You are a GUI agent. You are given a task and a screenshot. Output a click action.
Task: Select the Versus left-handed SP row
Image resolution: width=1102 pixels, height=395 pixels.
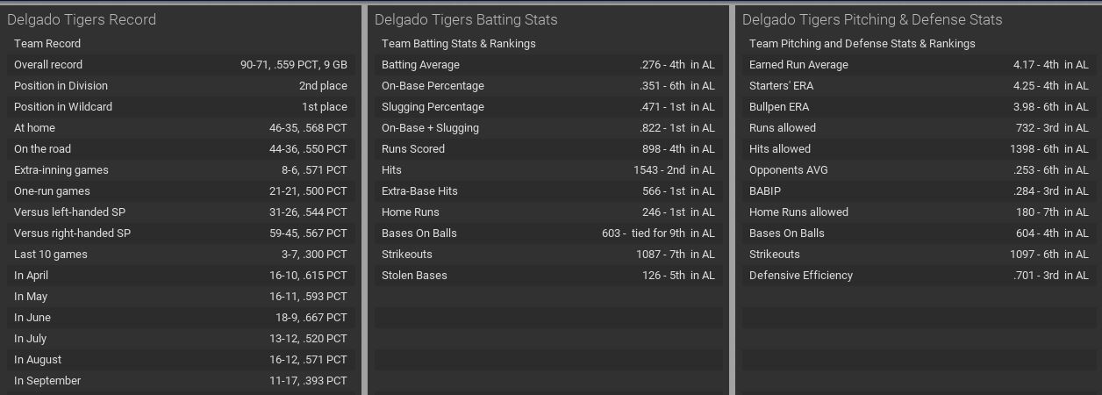[181, 212]
